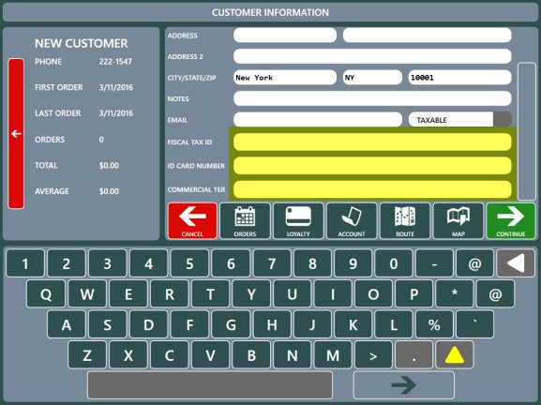Image resolution: width=541 pixels, height=405 pixels.
Task: Click the scrollbar beside the form fields
Action: coord(527,131)
